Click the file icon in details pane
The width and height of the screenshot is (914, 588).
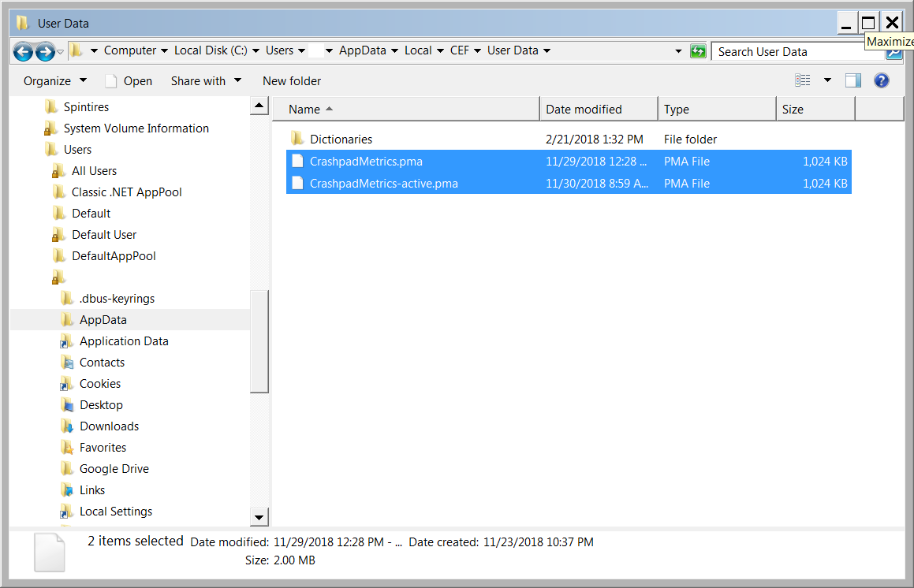(x=50, y=553)
